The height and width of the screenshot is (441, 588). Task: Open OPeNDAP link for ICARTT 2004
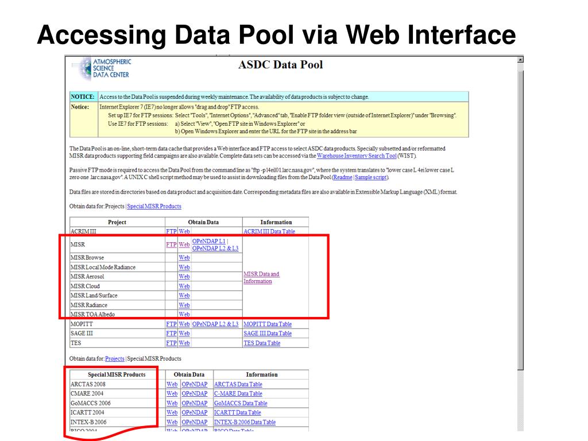(x=195, y=412)
